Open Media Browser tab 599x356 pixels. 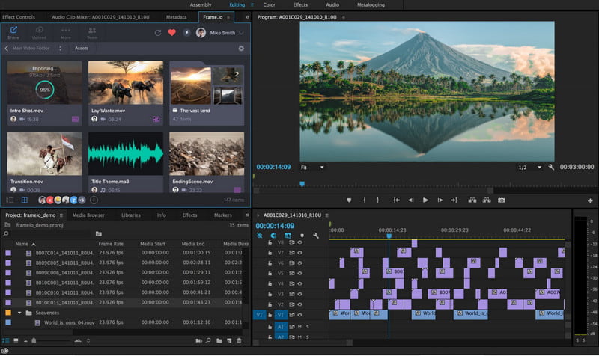[x=88, y=215]
